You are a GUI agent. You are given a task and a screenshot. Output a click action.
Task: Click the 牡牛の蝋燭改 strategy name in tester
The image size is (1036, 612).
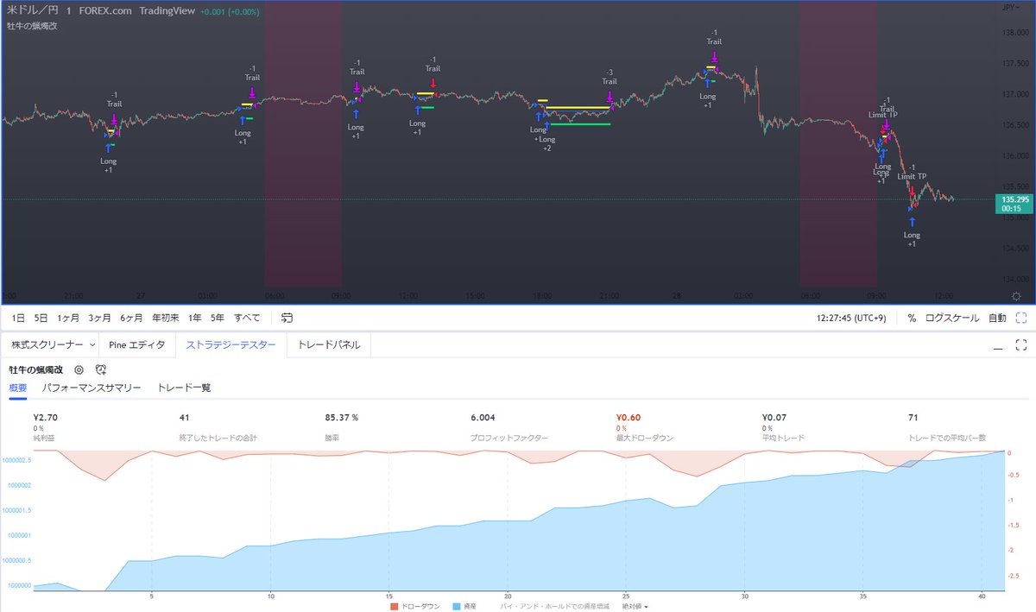[36, 369]
